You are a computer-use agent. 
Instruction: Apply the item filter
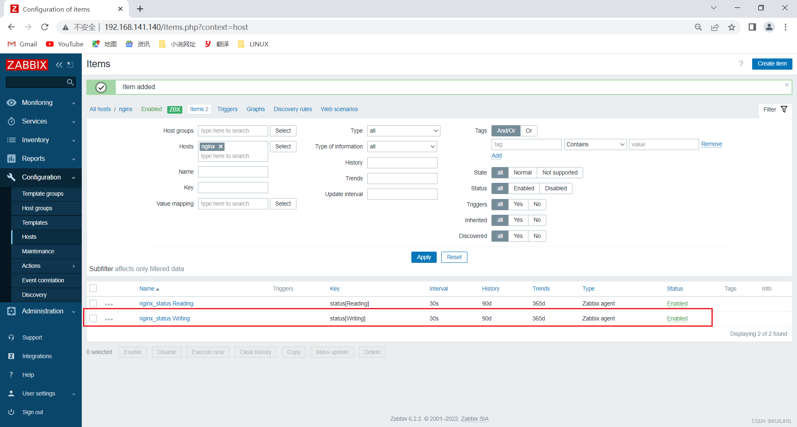pos(424,257)
